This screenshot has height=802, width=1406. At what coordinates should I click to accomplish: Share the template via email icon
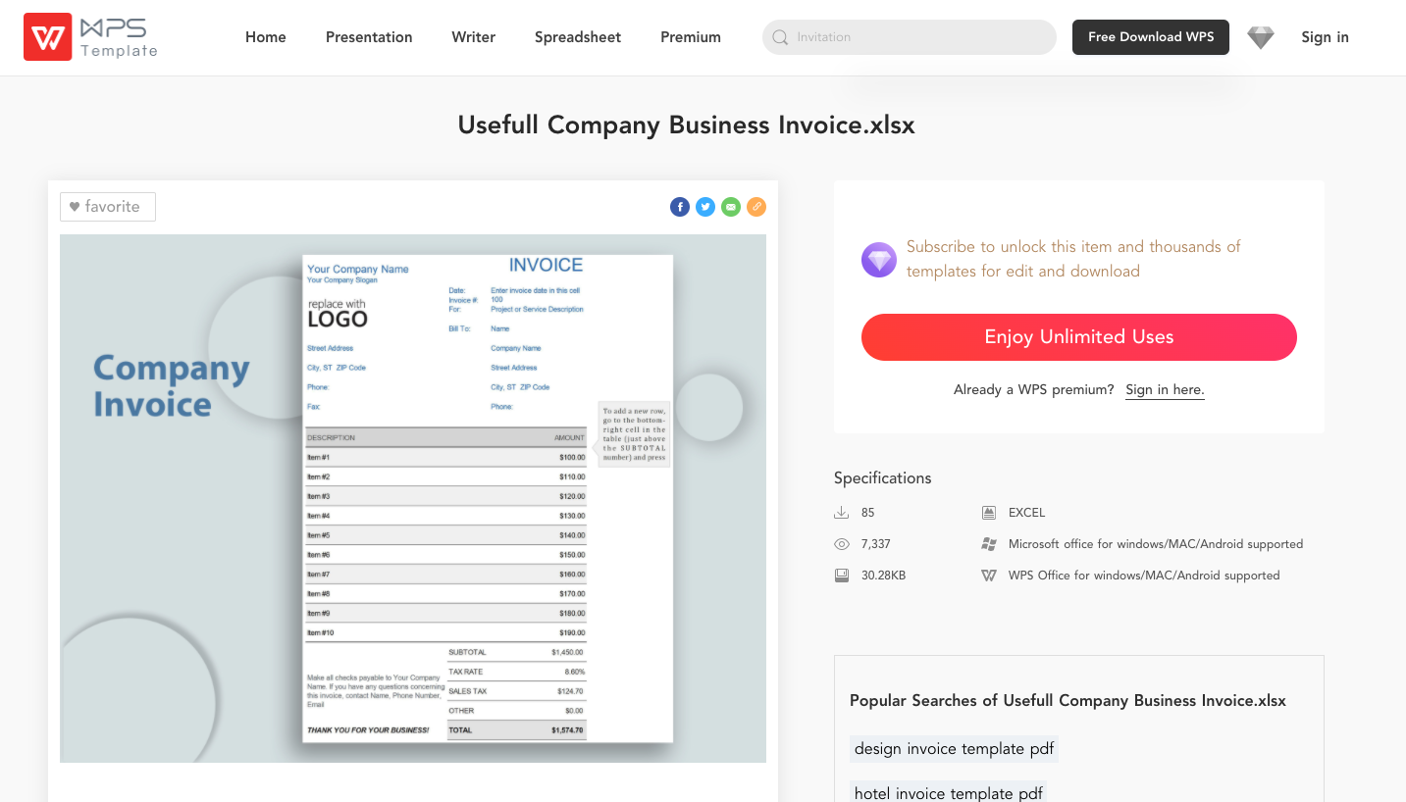(731, 207)
